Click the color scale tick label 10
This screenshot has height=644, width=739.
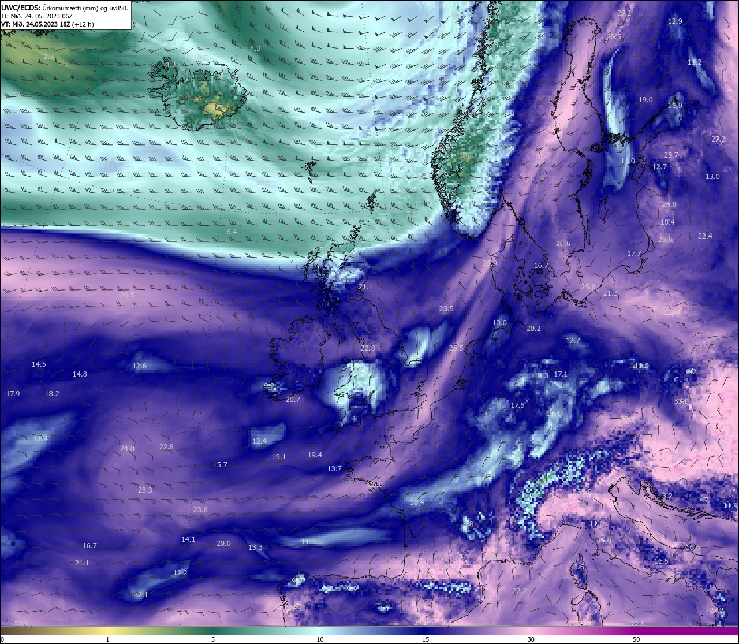pos(320,639)
